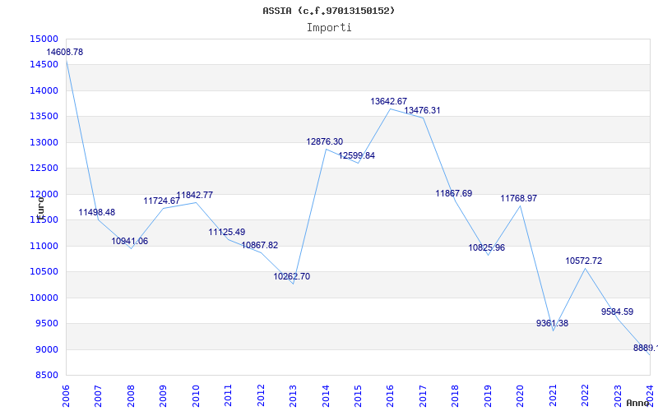Click y-axis tick label 11000
658x411 pixels.
[x=44, y=246]
